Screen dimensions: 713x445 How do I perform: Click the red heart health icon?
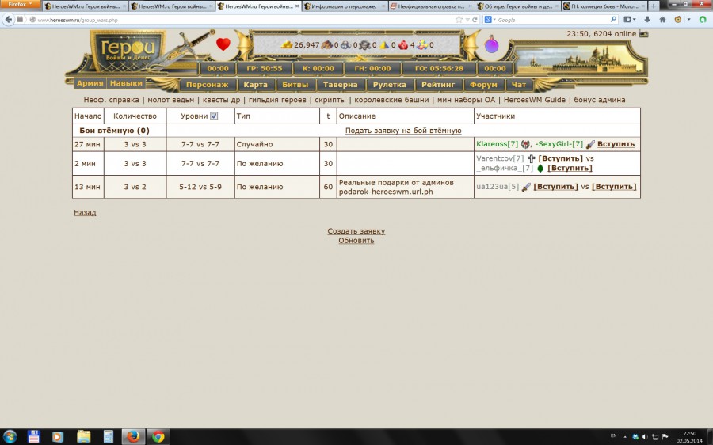click(x=223, y=44)
